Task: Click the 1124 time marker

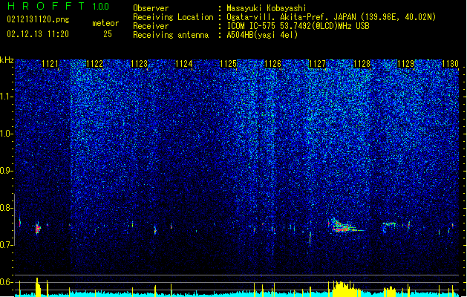Action: pos(184,64)
